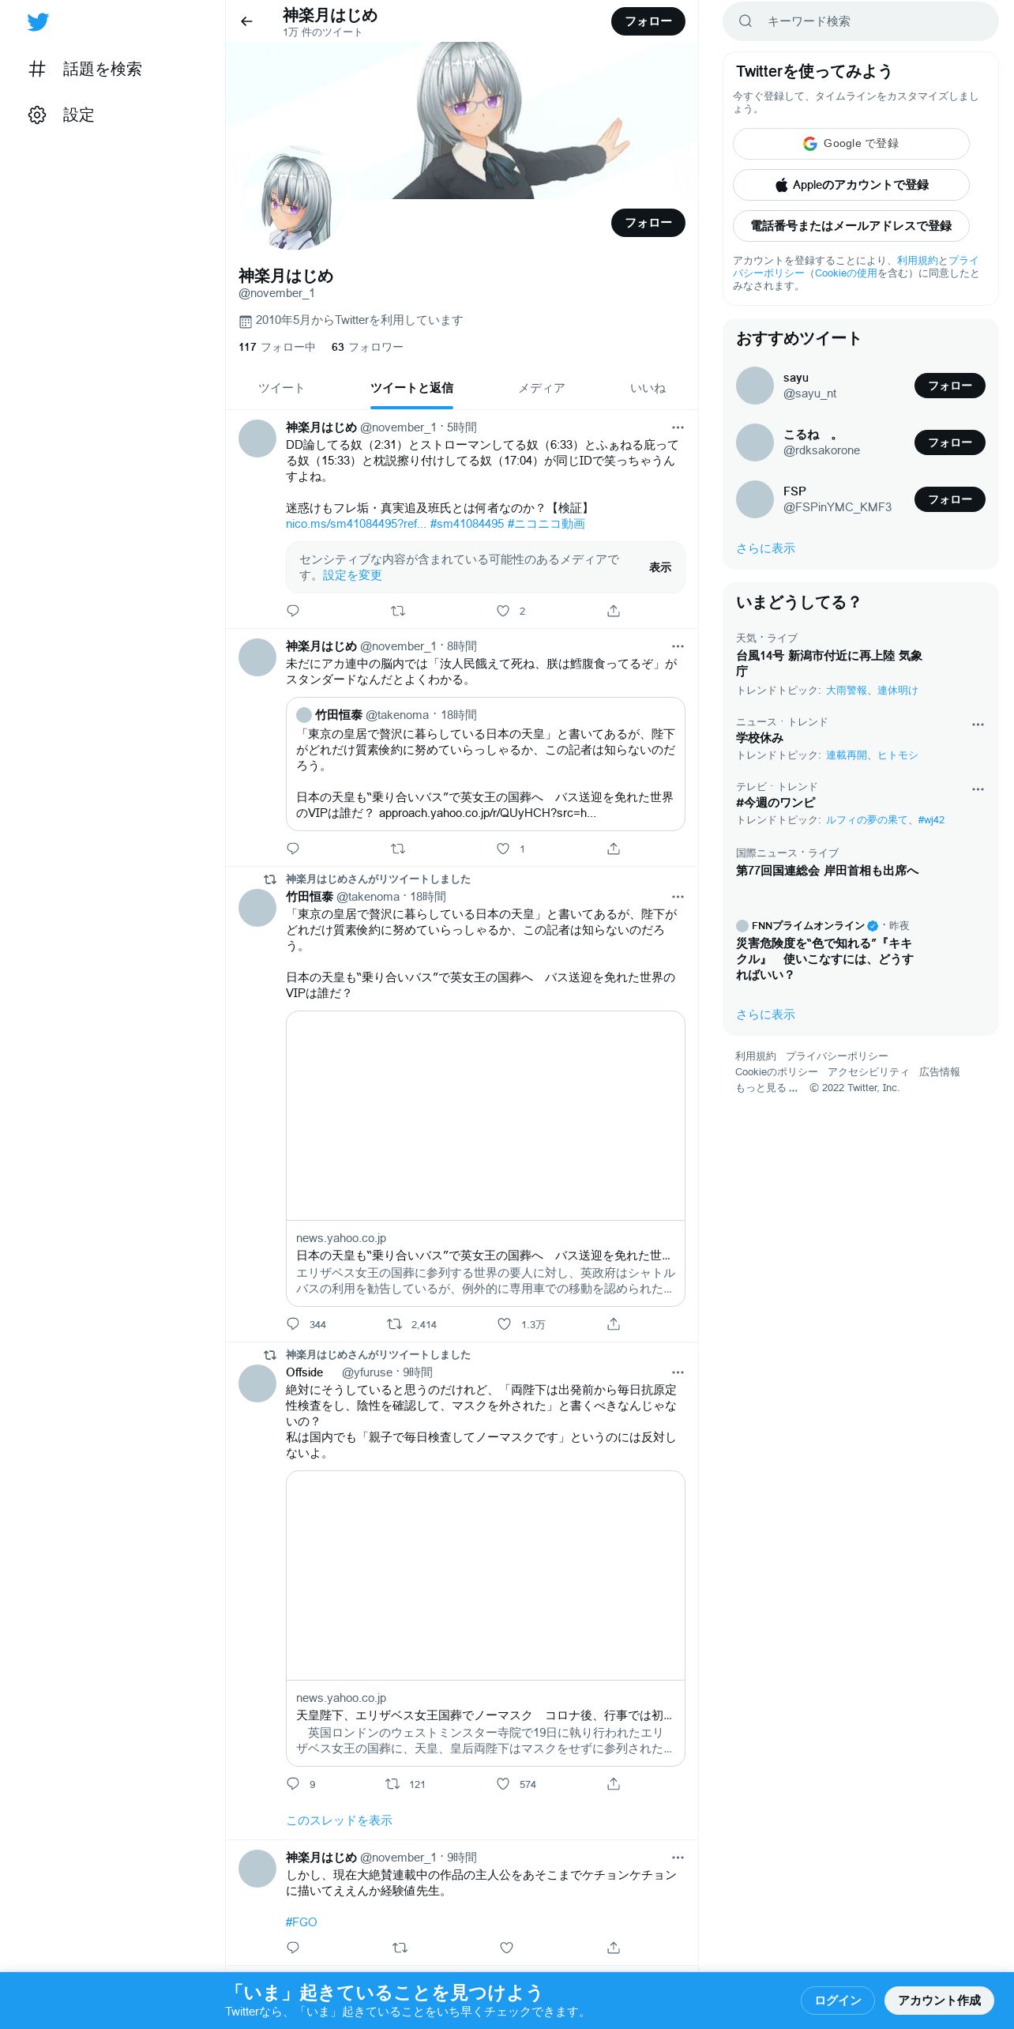Screen dimensions: 1014x2029
Task: Click the #ニコニコ動画 hashtag
Action: coord(546,524)
